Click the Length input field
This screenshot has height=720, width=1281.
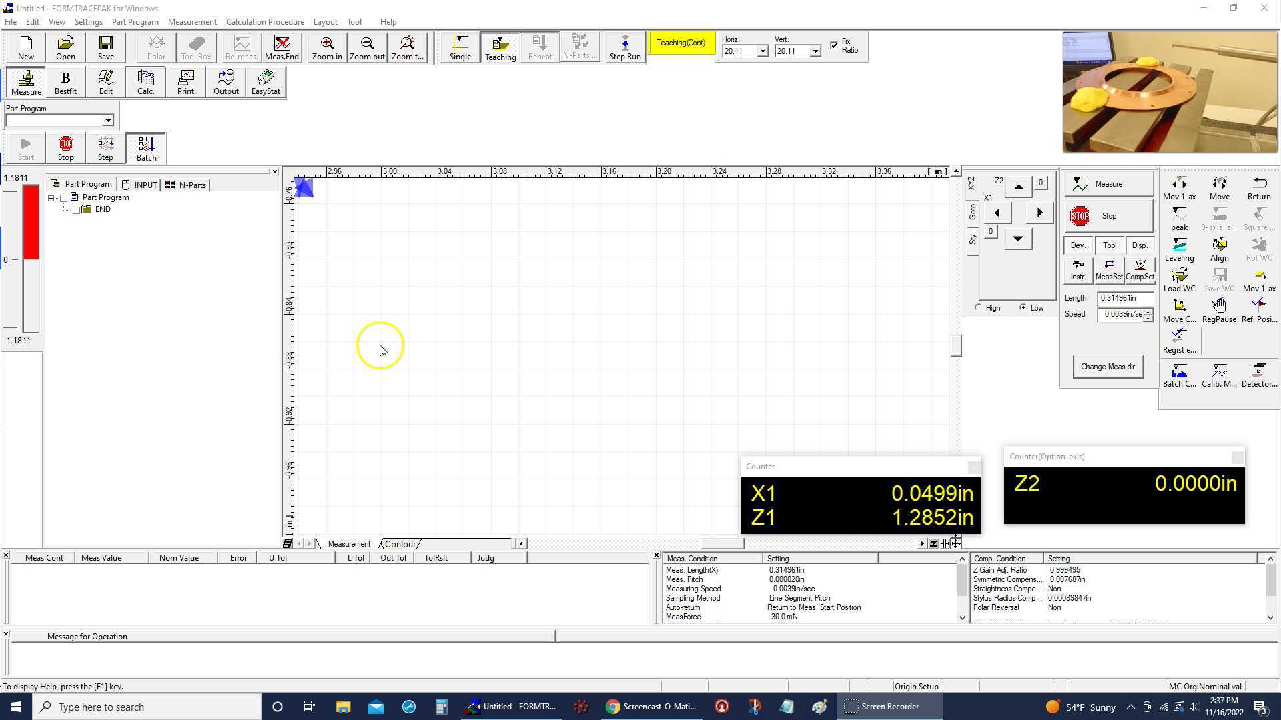tap(1124, 298)
